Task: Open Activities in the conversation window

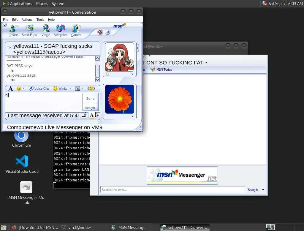Action: click(x=60, y=31)
